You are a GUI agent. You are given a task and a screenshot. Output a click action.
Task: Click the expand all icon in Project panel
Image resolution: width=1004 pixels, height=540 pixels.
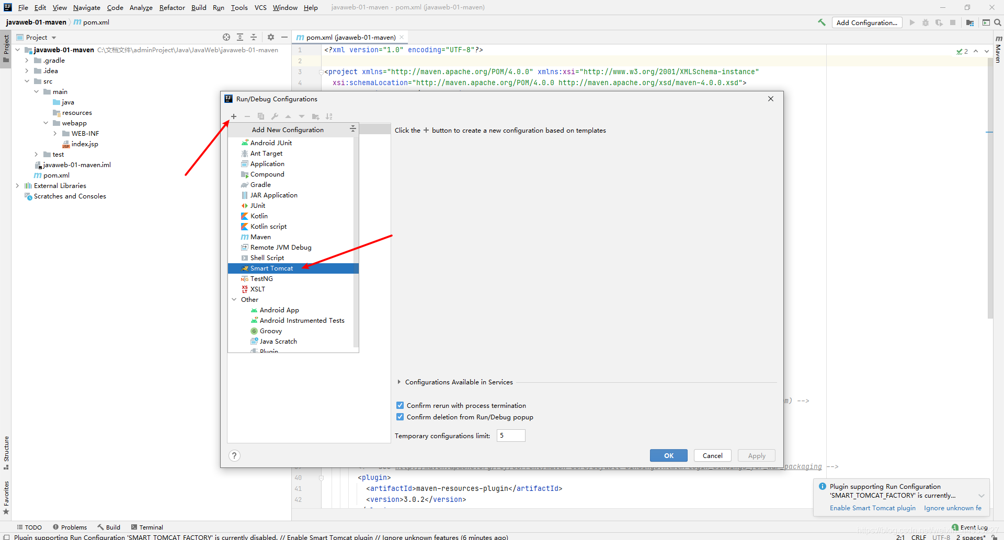pyautogui.click(x=240, y=37)
